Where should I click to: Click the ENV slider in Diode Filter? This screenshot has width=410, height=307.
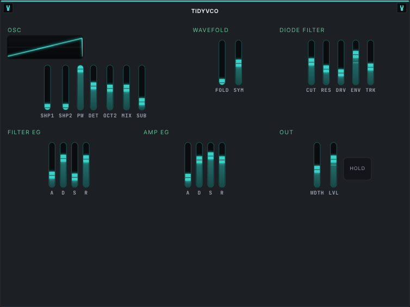(x=356, y=62)
